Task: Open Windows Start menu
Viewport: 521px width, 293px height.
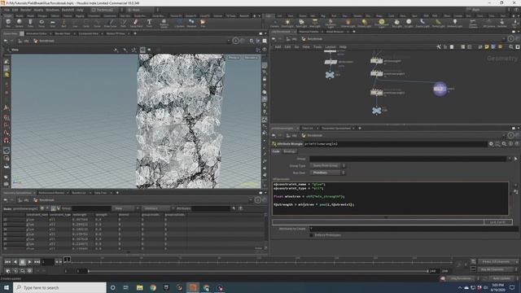Action: point(7,287)
